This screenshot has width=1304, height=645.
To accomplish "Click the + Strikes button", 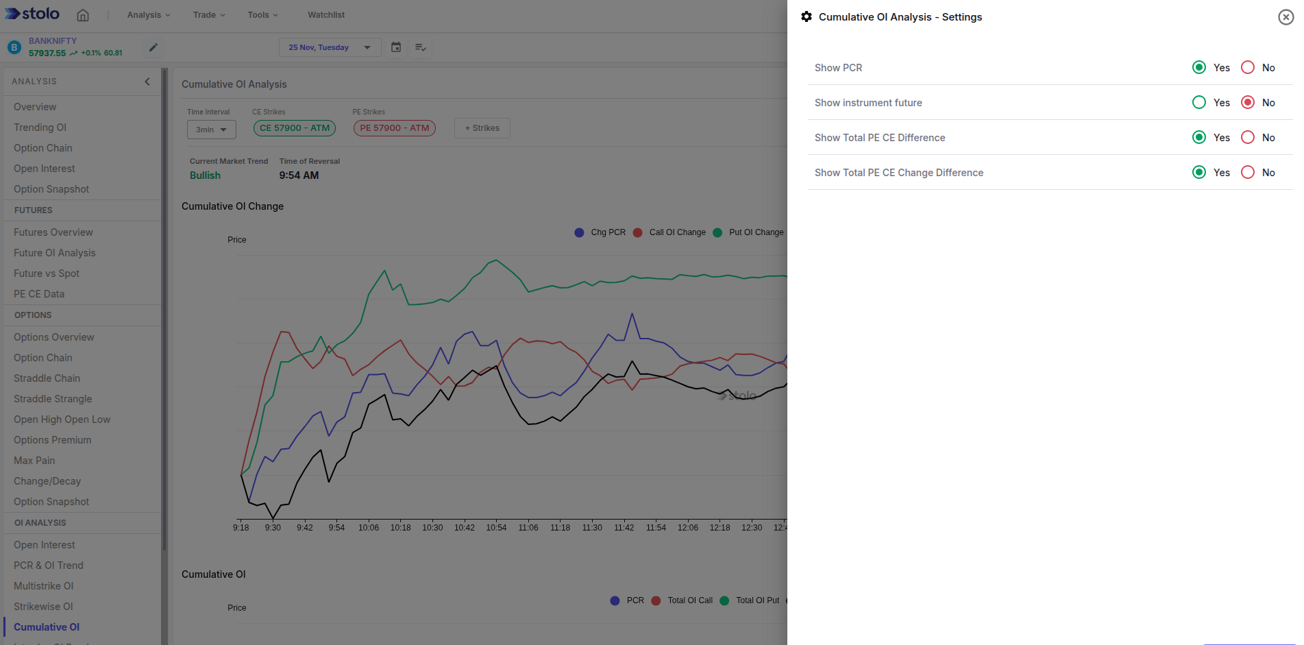I will point(482,127).
